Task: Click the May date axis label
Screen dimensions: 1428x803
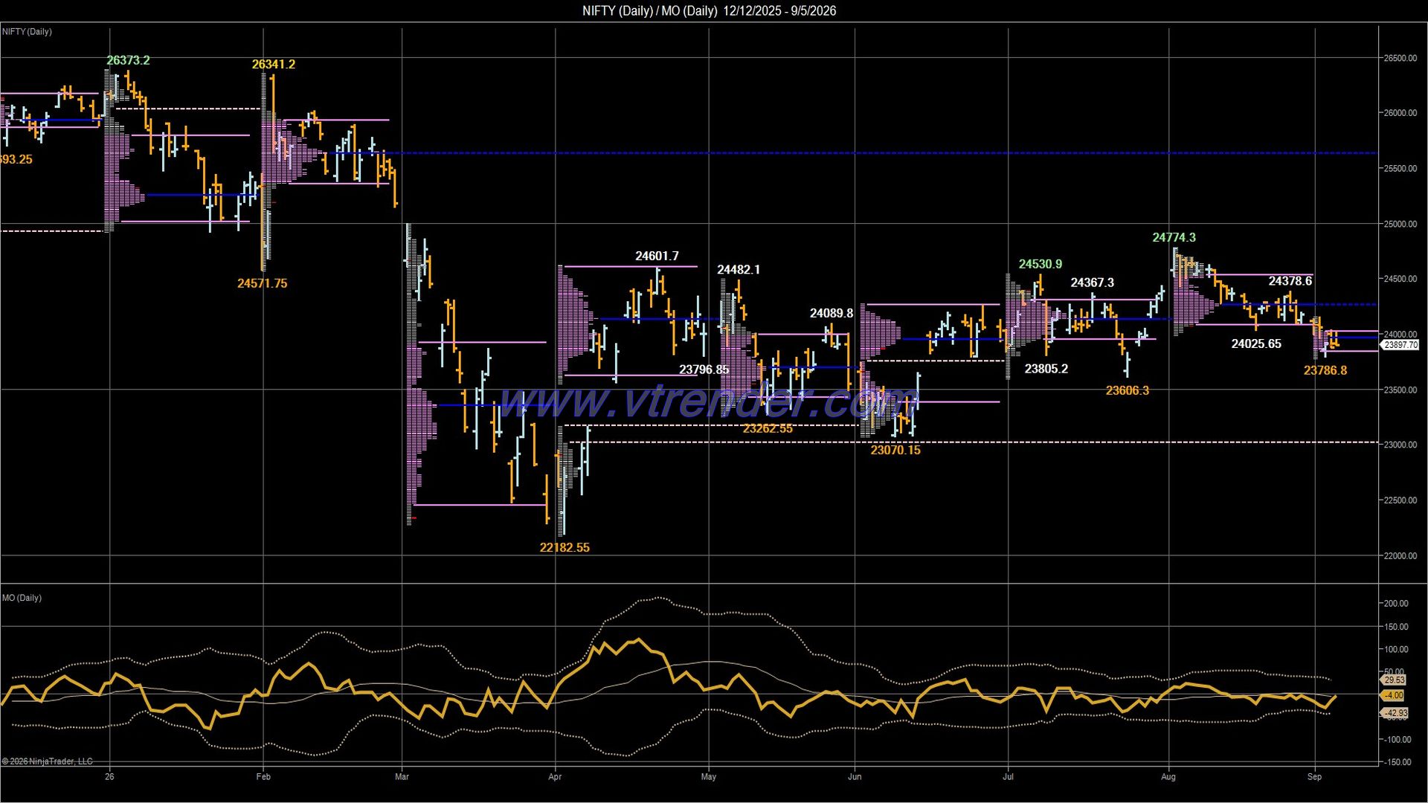Action: pos(709,777)
